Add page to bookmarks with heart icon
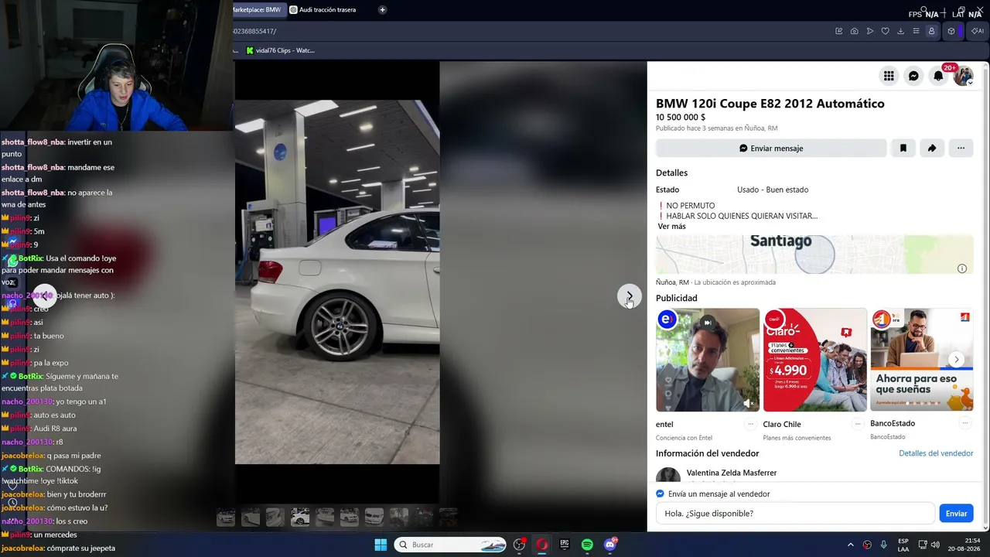The width and height of the screenshot is (990, 557). (x=885, y=31)
